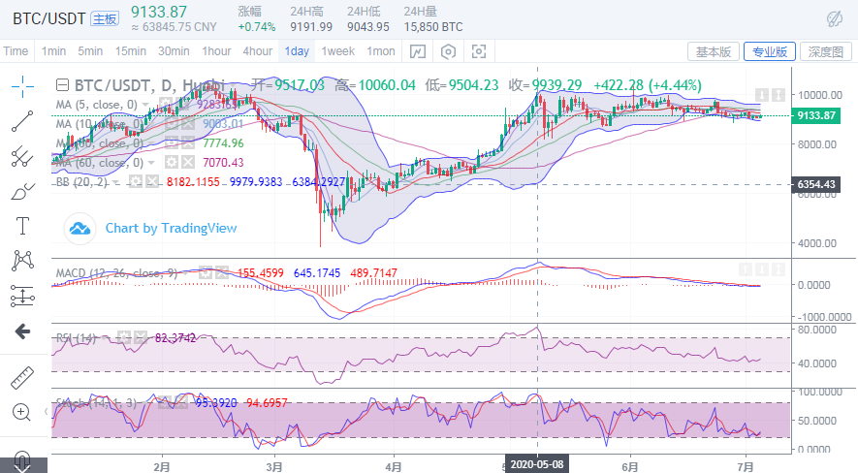Select the crosshair cursor tool

(x=22, y=86)
